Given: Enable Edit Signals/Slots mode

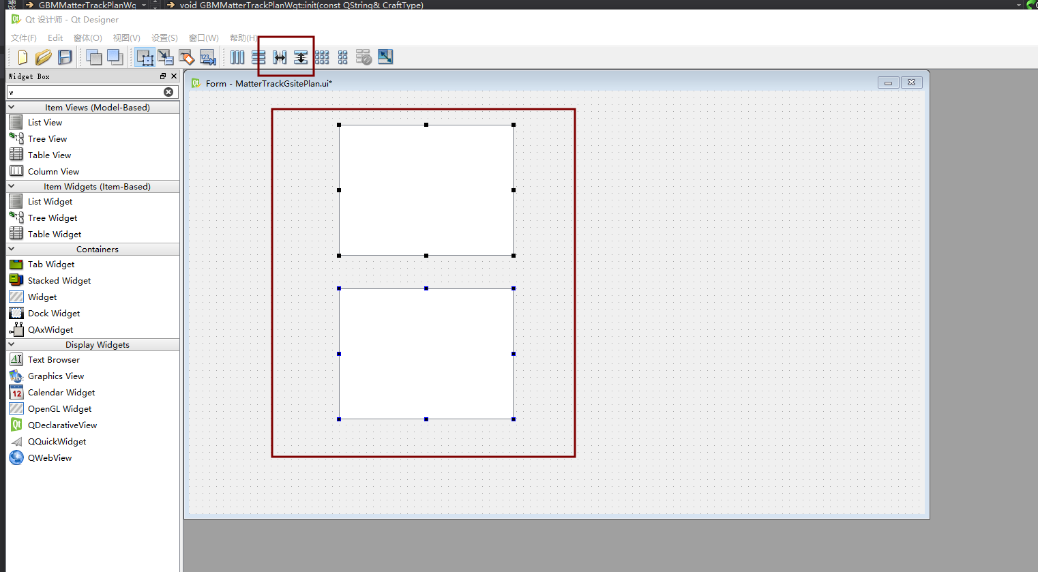Looking at the screenshot, I should pos(165,57).
